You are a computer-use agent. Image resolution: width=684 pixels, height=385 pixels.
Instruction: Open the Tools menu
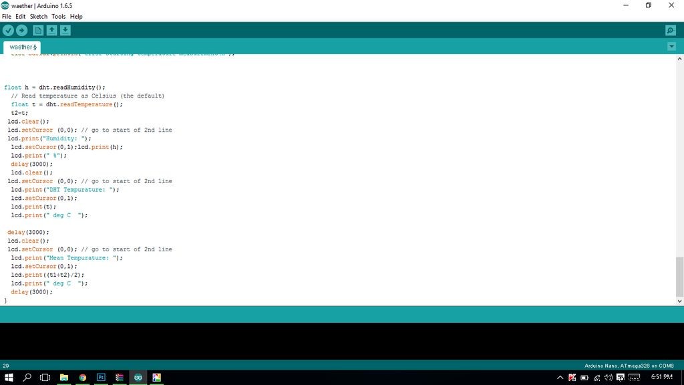59,16
